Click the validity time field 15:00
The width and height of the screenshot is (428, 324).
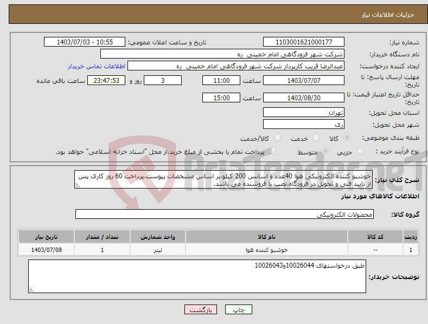click(x=221, y=98)
